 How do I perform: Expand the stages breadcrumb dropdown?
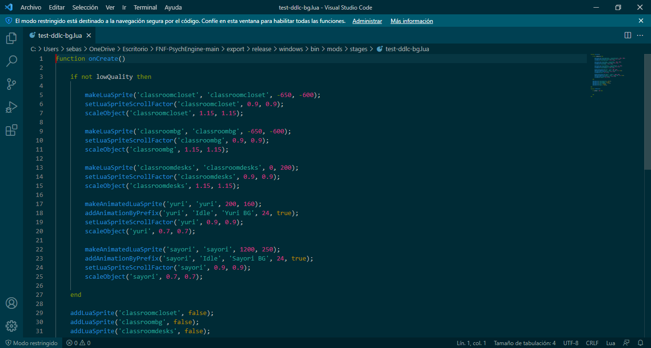[x=358, y=49]
